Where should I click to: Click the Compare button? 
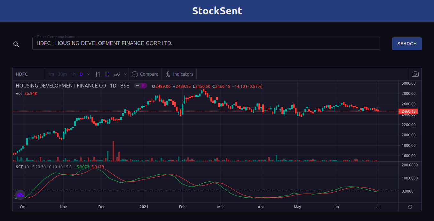[x=145, y=74]
